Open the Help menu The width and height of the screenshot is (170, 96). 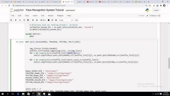click(69, 16)
